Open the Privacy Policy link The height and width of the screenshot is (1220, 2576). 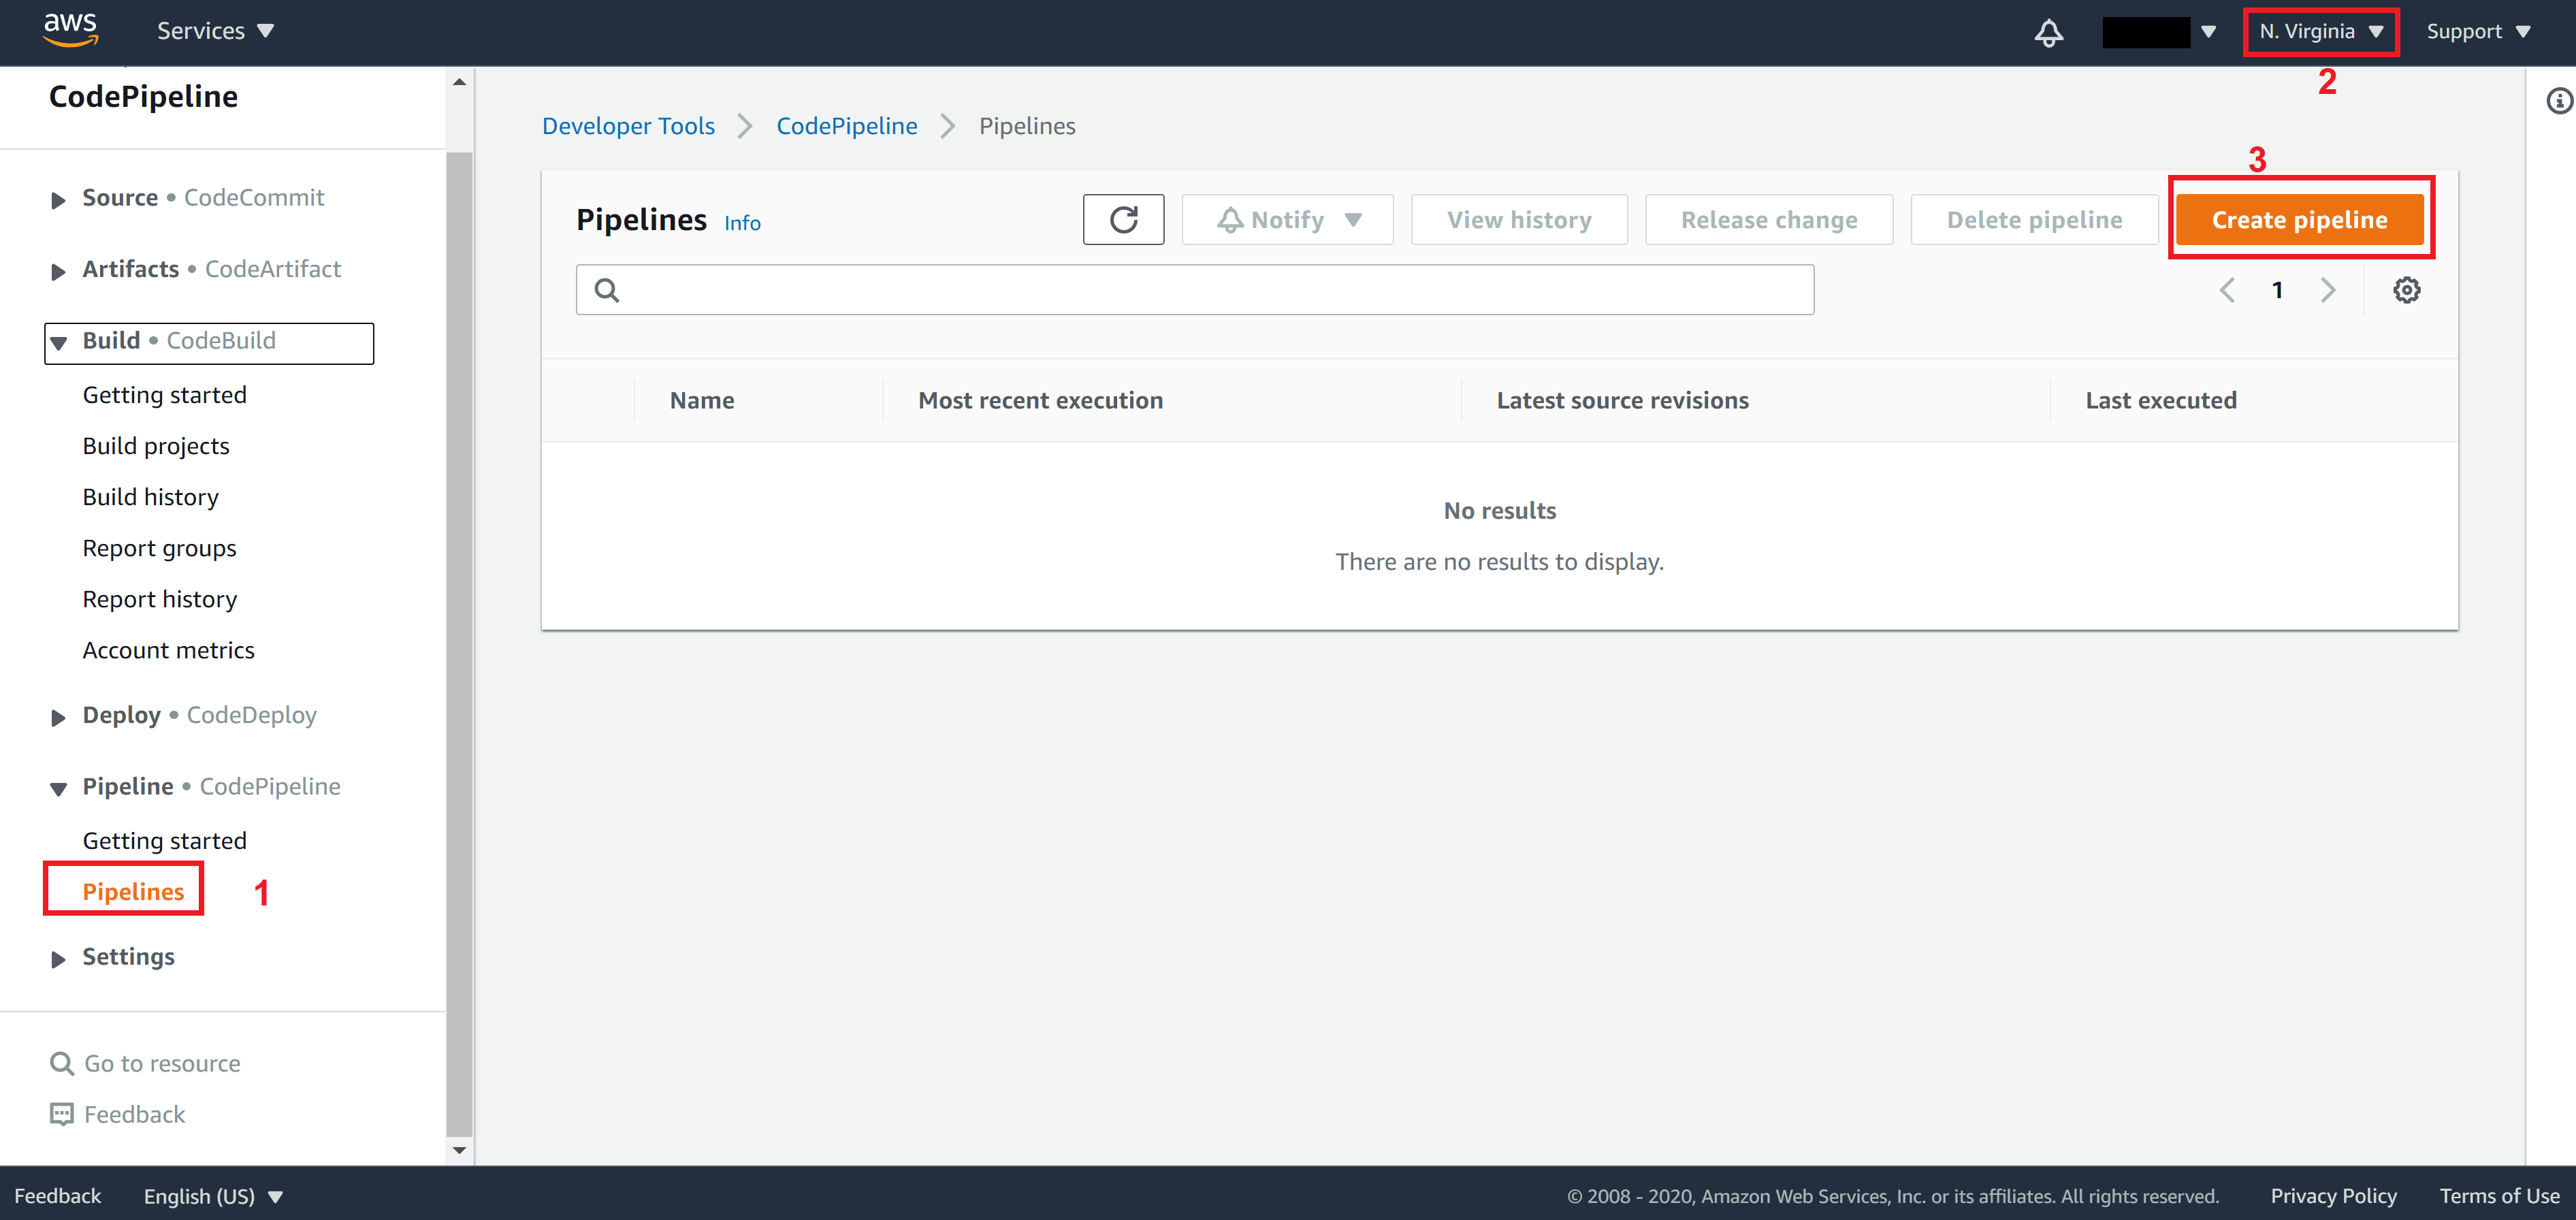(2333, 1196)
